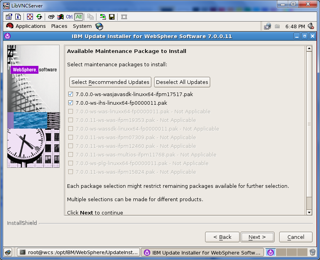Click the installer window title icon

coord(7,36)
